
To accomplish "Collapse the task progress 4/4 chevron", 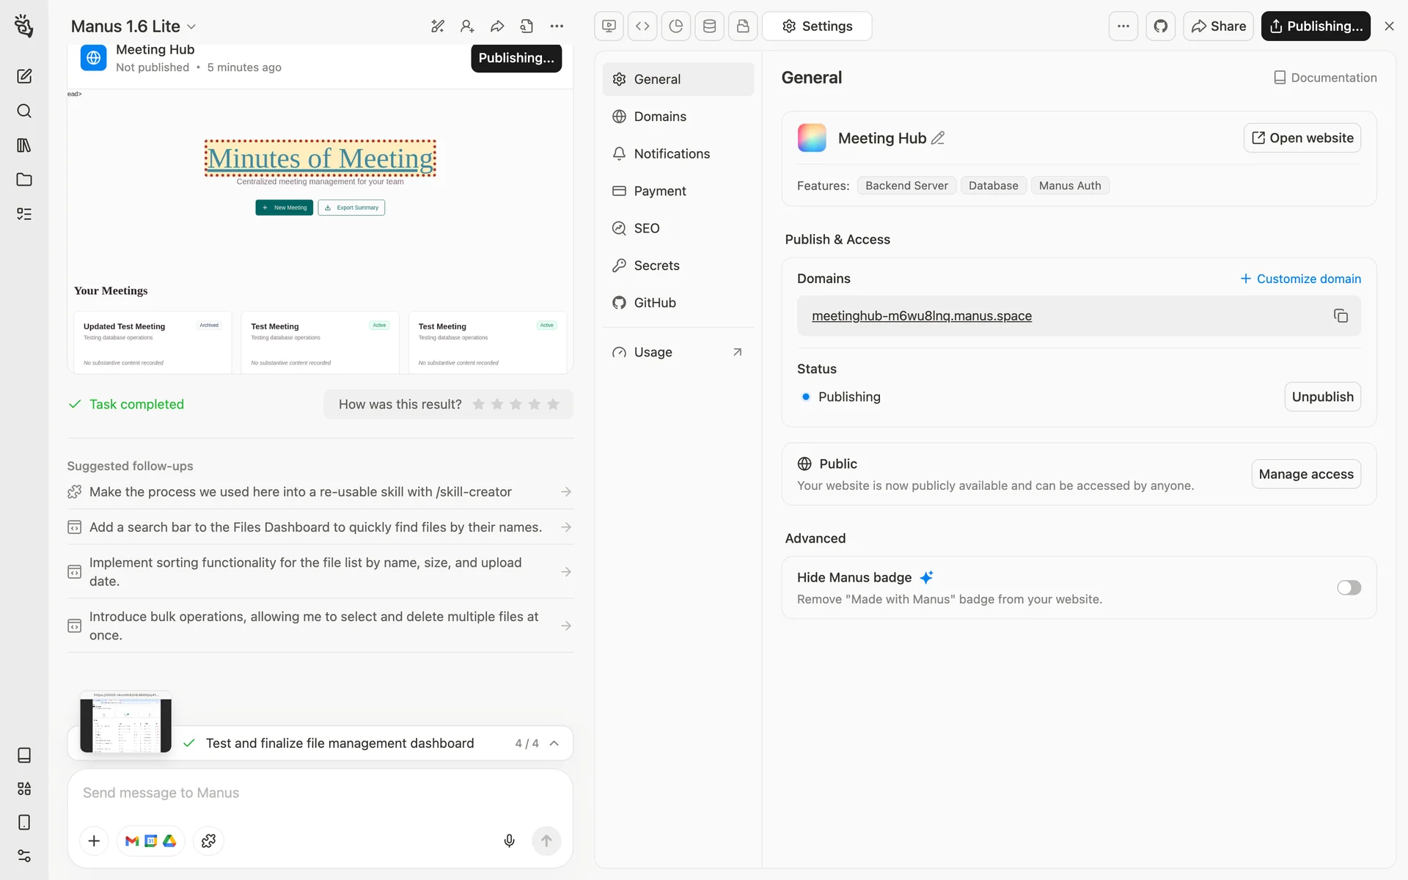I will click(x=554, y=743).
